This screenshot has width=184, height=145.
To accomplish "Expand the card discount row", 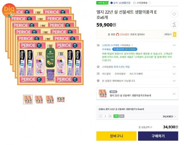I will click(x=137, y=74).
